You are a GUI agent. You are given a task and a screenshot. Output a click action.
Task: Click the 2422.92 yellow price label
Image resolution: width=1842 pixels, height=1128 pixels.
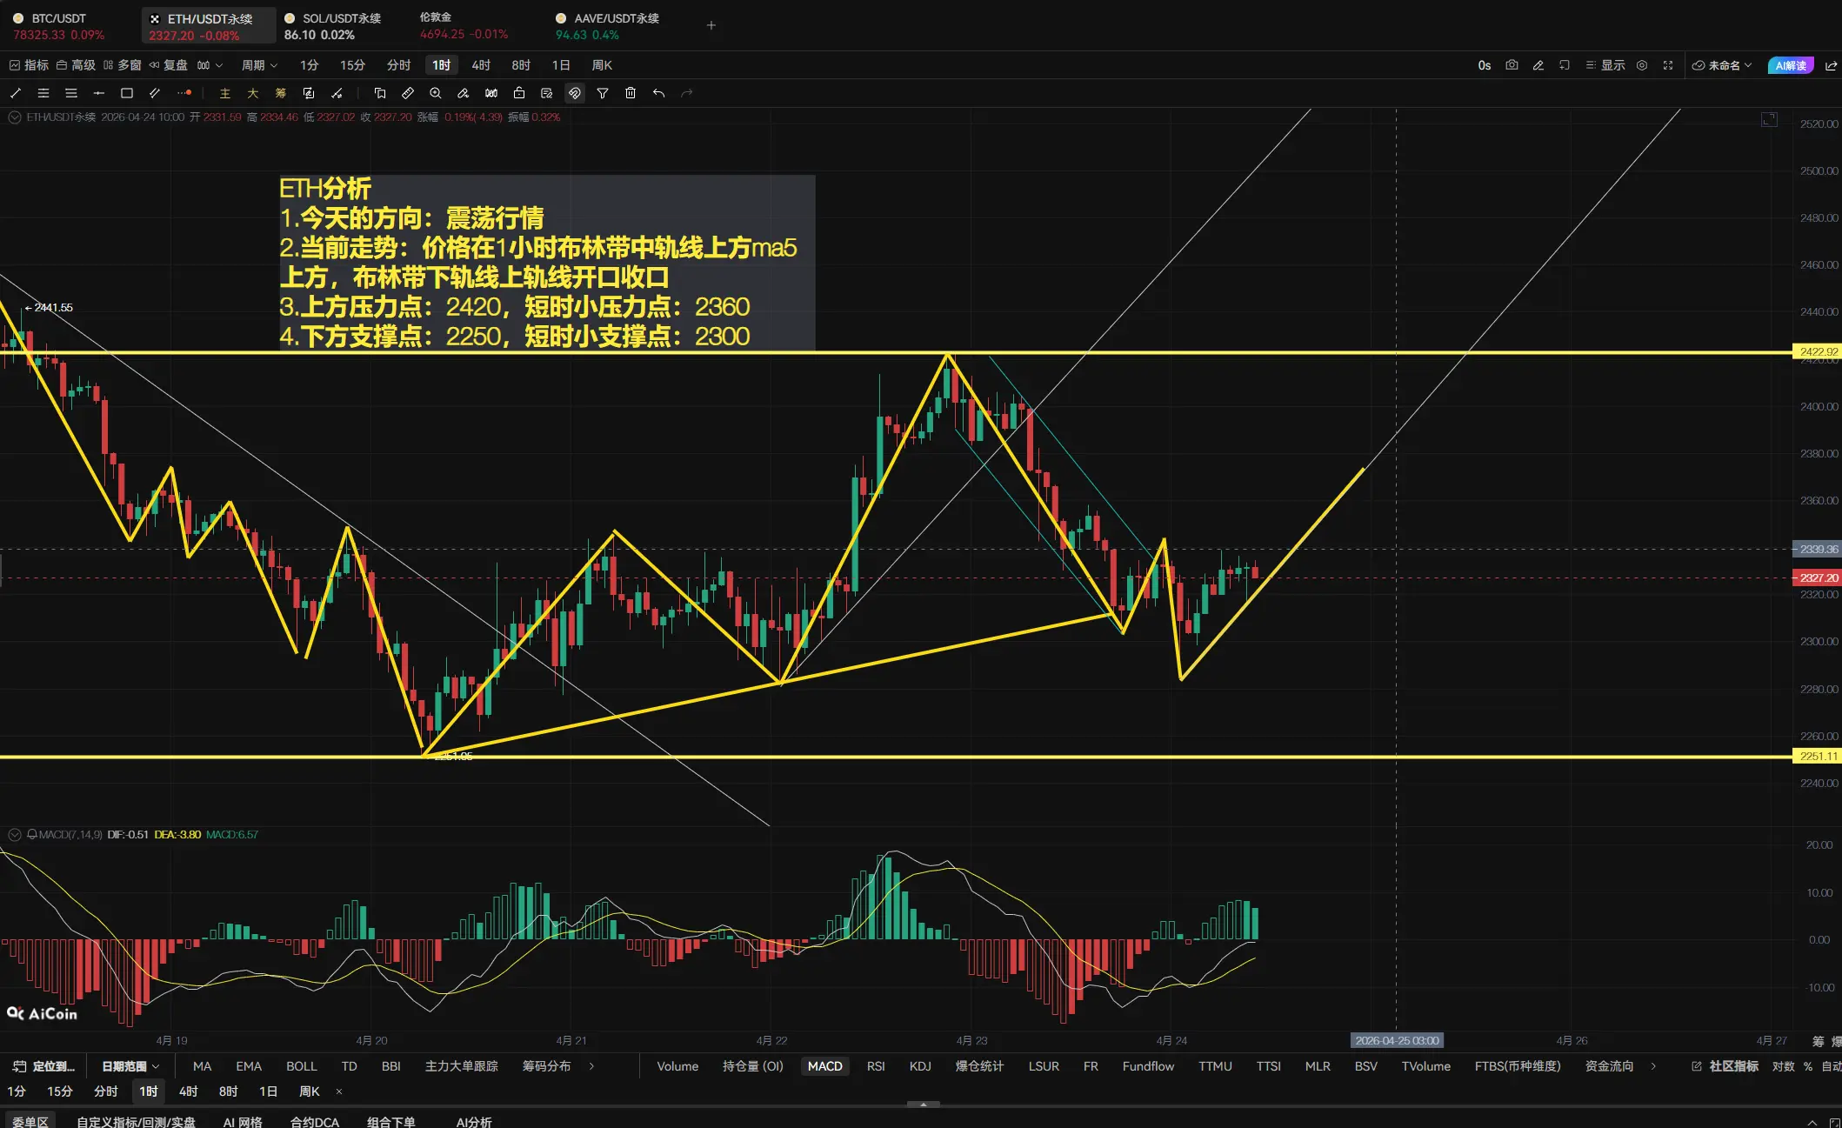pyautogui.click(x=1817, y=352)
